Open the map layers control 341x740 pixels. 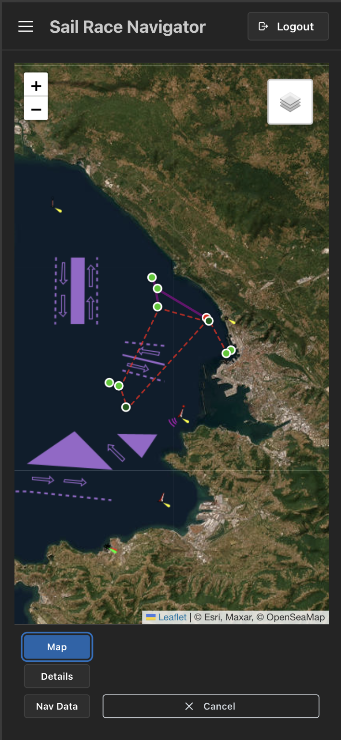coord(290,102)
